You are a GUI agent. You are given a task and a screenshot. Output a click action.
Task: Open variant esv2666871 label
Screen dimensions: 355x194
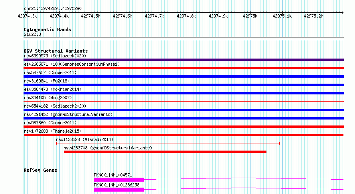click(72, 64)
